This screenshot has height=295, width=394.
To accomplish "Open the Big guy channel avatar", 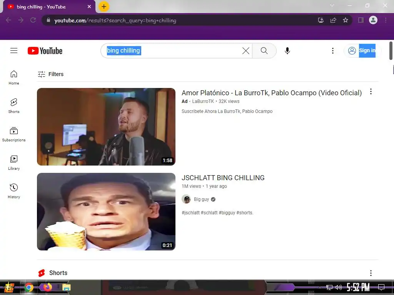I will 186,199.
